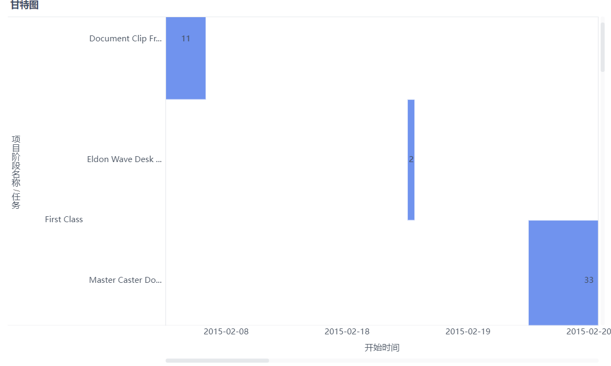Image resolution: width=611 pixels, height=366 pixels.
Task: Click the Master Caster Do... task label
Action: point(125,280)
